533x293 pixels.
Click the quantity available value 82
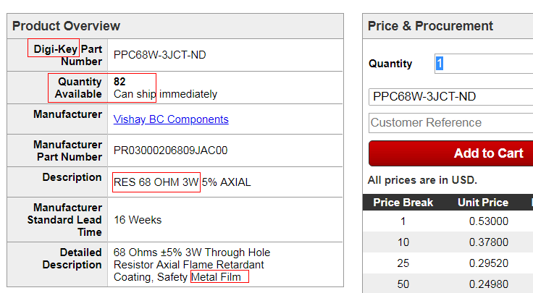pyautogui.click(x=119, y=82)
